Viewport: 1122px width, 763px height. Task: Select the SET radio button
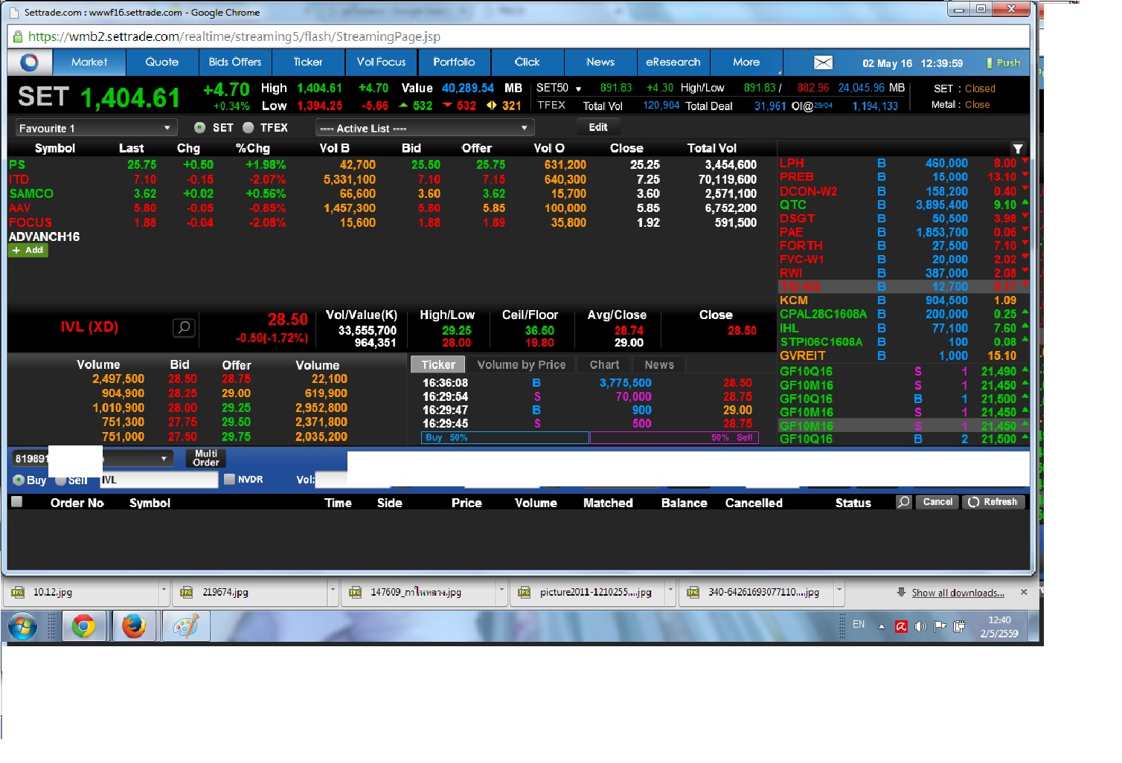click(x=199, y=127)
